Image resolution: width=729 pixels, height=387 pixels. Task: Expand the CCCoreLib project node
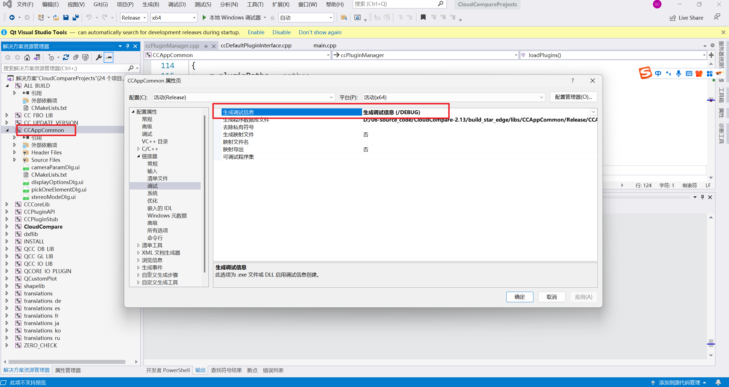7,204
